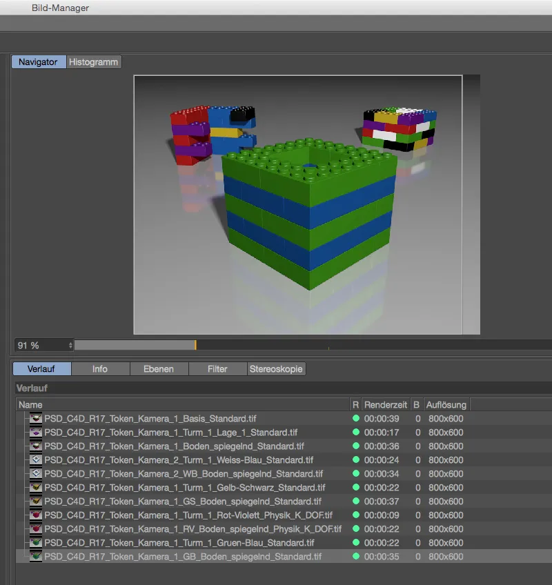Screen dimensions: 552x585
Task: Click icon of Turm_1_Gelb-Schwarz_Standard.tif entry
Action: (36, 488)
